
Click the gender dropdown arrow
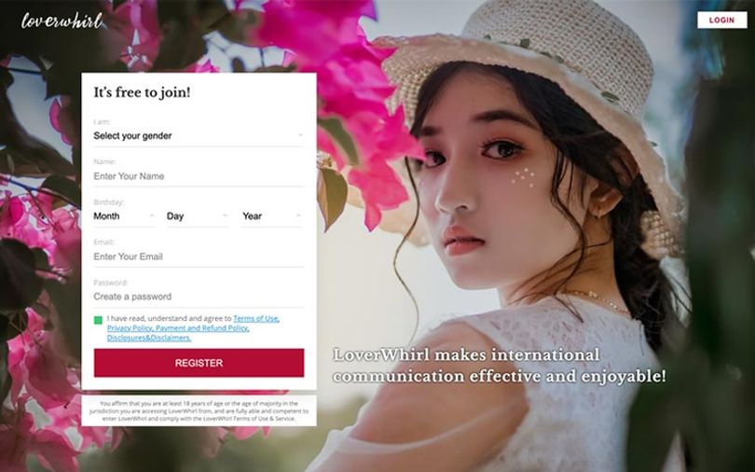pyautogui.click(x=300, y=136)
